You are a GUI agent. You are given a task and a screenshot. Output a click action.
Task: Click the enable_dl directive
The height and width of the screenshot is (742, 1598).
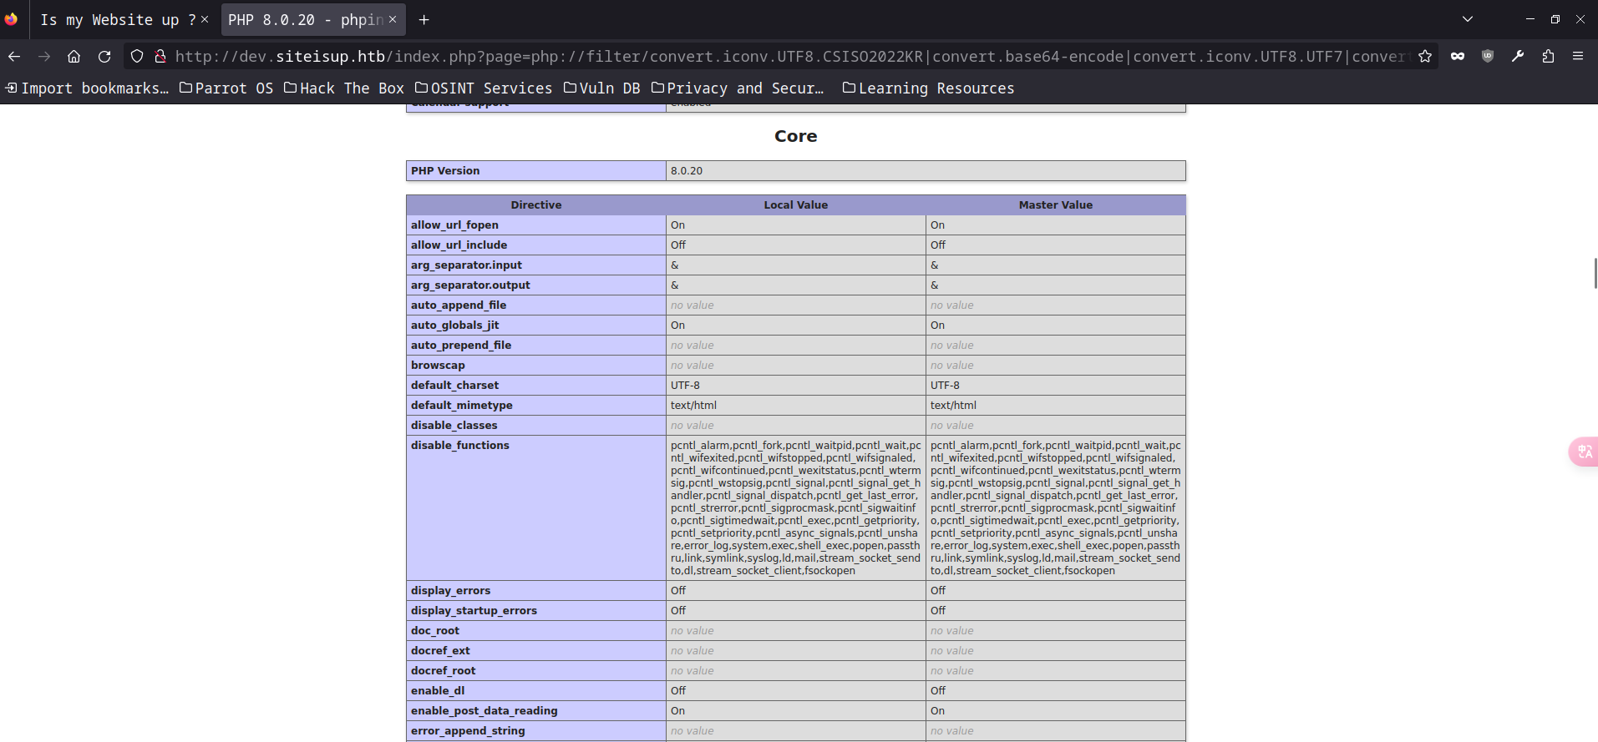click(x=438, y=690)
